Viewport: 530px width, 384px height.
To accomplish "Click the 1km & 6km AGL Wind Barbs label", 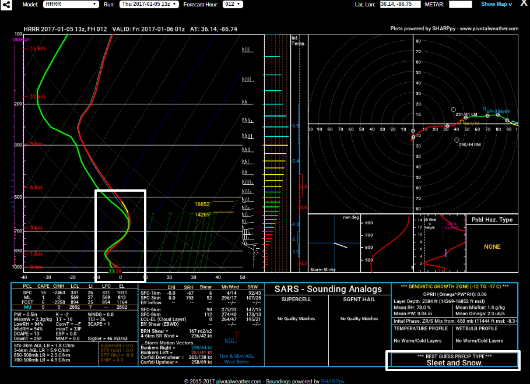I will point(236,359).
